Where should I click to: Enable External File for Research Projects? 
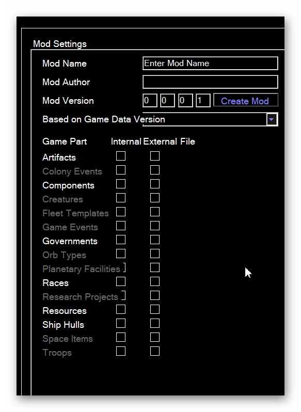pos(155,295)
